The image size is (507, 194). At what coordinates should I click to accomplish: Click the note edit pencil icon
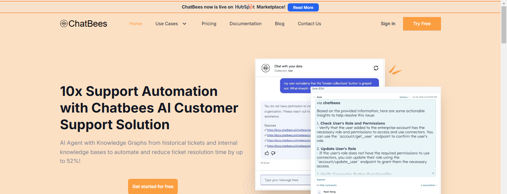point(433,173)
